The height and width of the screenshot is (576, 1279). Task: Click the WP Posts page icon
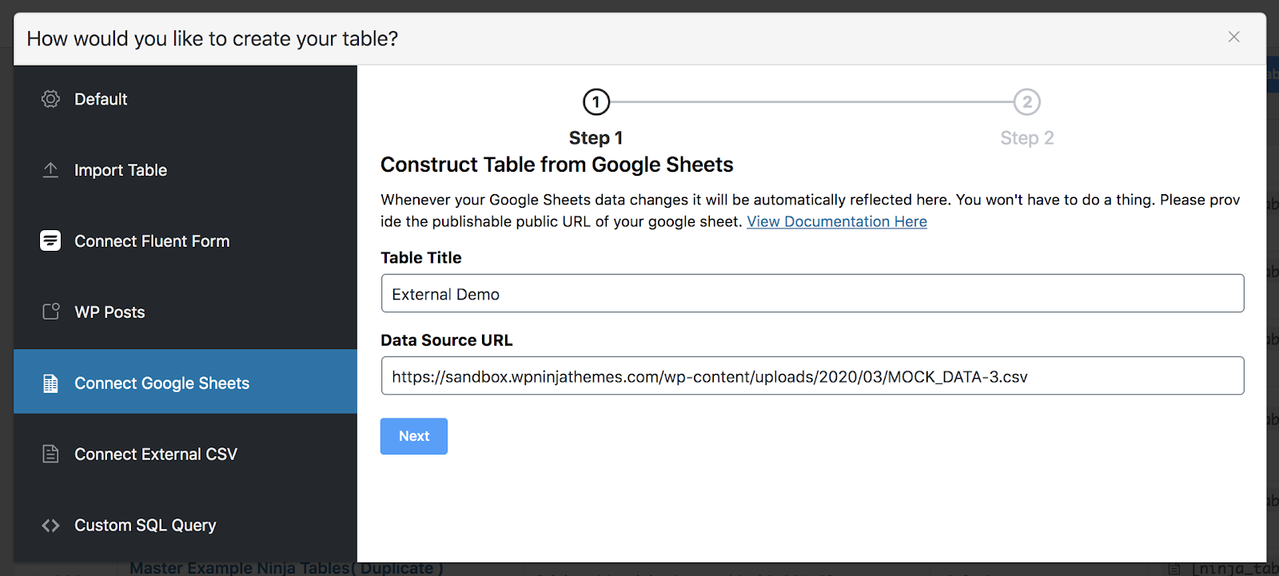(x=50, y=312)
